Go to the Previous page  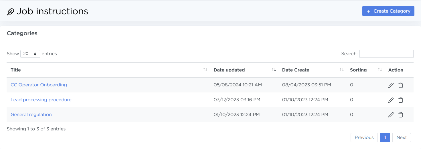[364, 138]
